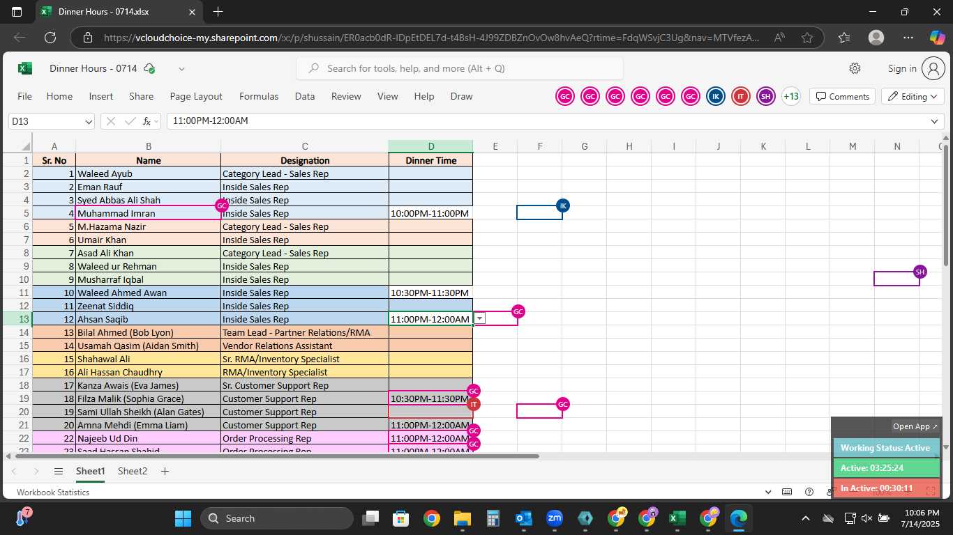Viewport: 953px width, 535px height.
Task: Expand the formula bar chevron
Action: [935, 121]
